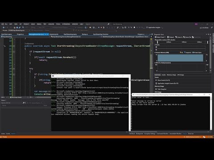Open the BUILD menu

tap(33, 24)
